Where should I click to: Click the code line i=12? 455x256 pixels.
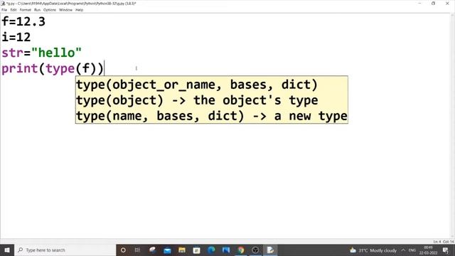click(16, 37)
